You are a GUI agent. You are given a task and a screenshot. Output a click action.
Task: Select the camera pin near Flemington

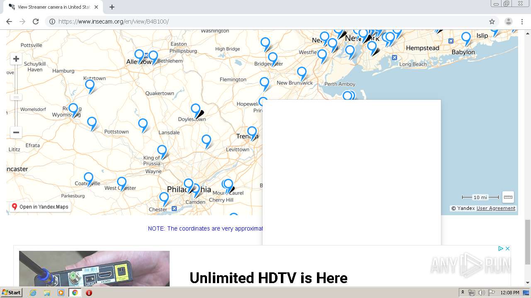265,83
